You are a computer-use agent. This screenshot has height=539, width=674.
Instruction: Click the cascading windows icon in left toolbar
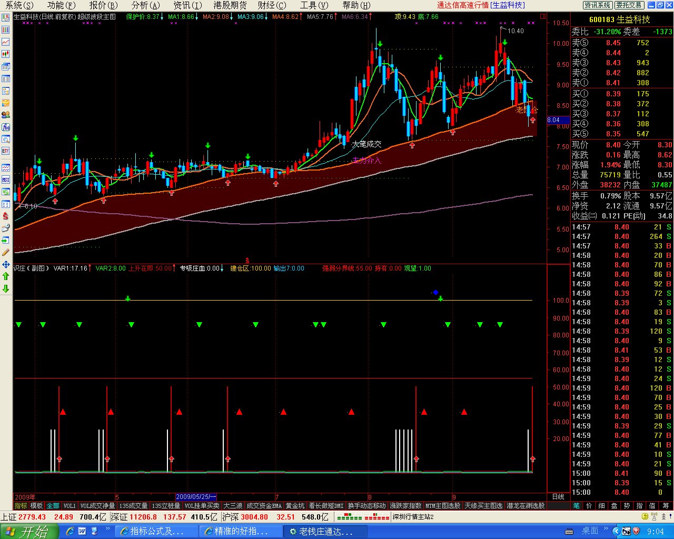pyautogui.click(x=6, y=66)
